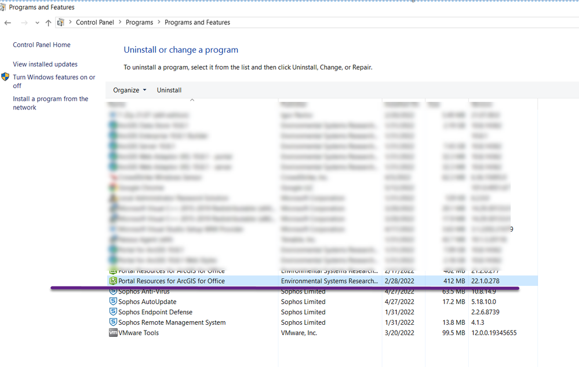Open Turn Windows features on or off
The image size is (579, 367).
click(54, 81)
